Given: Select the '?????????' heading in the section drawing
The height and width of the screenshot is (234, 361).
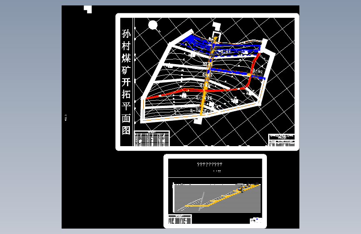Looking at the screenshot, I should 209,164.
